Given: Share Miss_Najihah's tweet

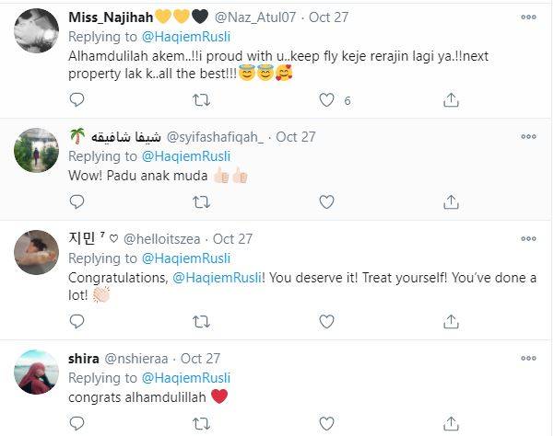Looking at the screenshot, I should click(450, 99).
